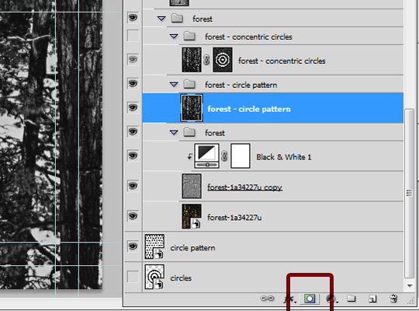
Task: Select the layer named forest-1a34227u
Action: tap(234, 217)
